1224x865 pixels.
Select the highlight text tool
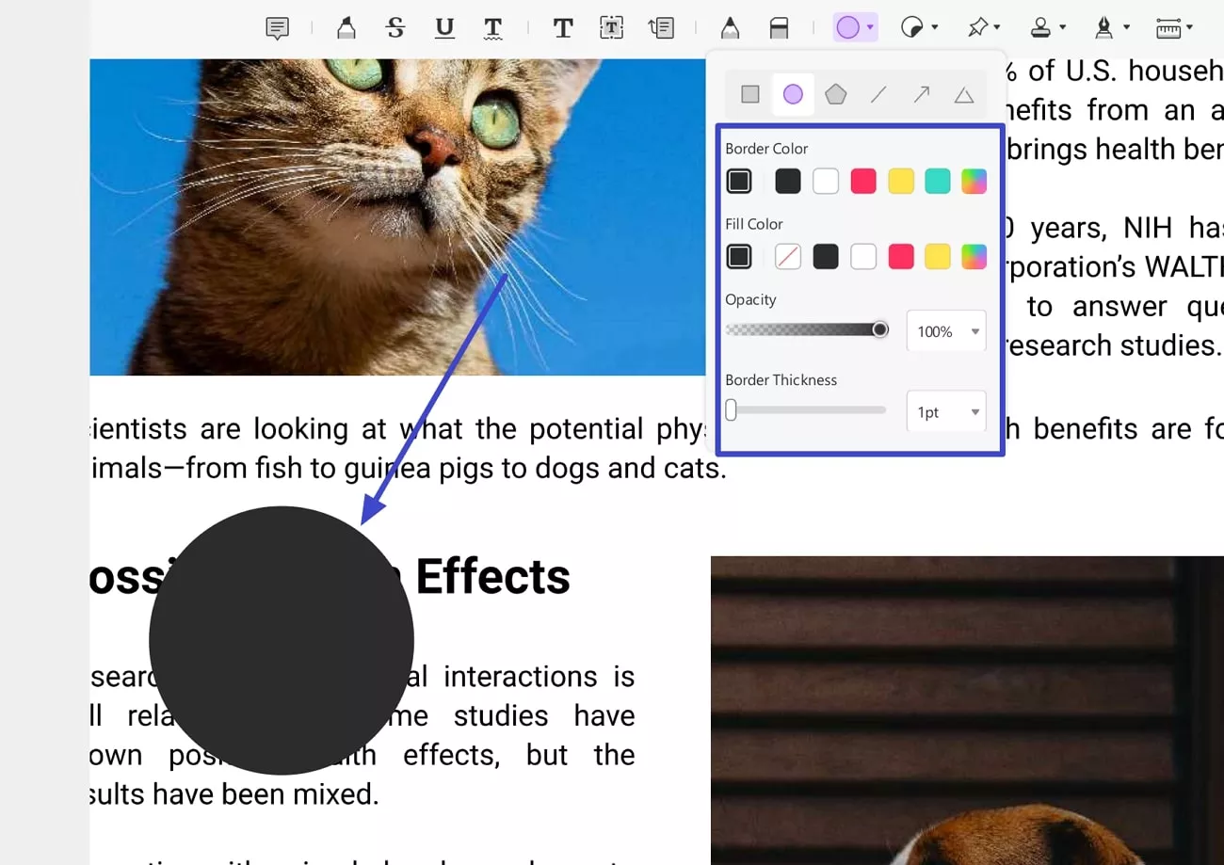[346, 28]
